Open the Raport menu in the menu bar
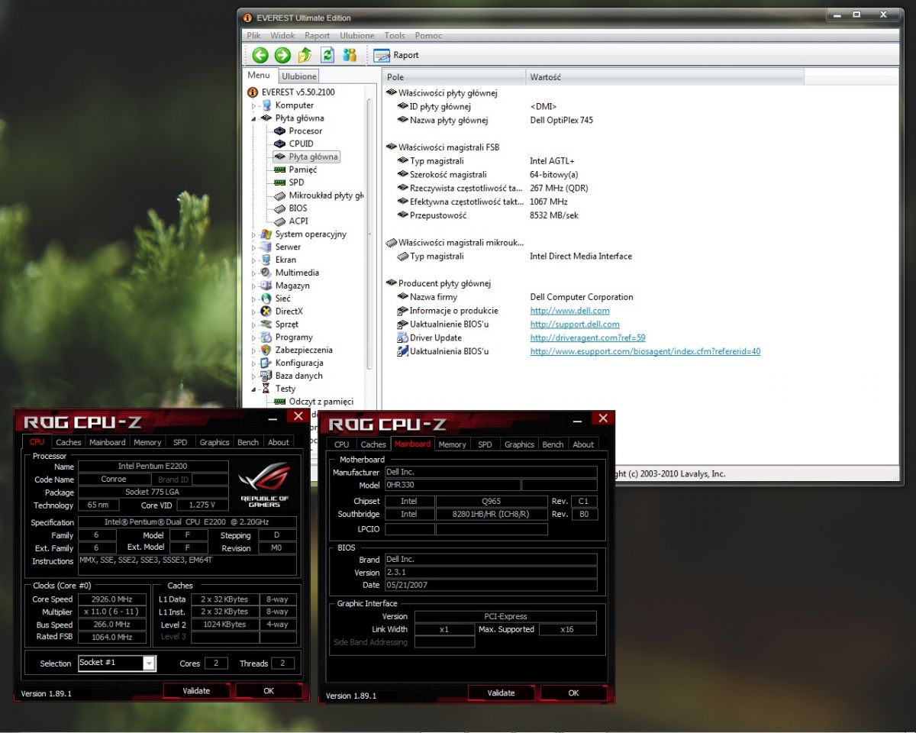Screen dimensions: 916x733 pos(317,35)
